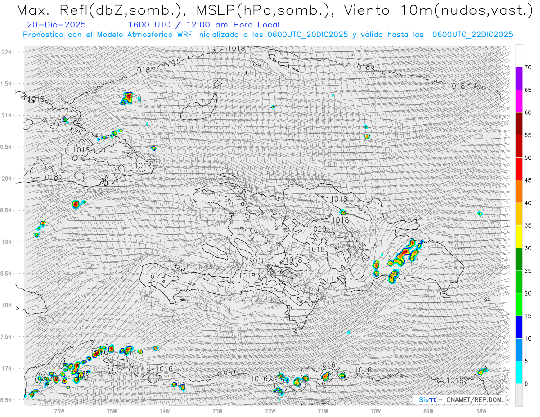
Task: Pick the dark blue 10–15 dBZ swatch
Action: tap(519, 327)
